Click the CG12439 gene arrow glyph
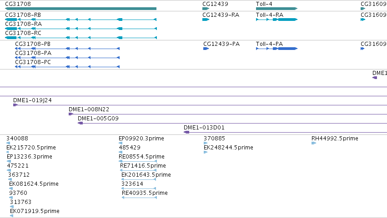This screenshot has height=218, width=387. coord(206,9)
